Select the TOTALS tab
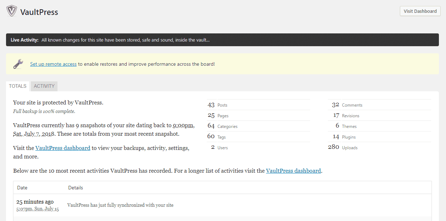This screenshot has width=446, height=221. [17, 86]
